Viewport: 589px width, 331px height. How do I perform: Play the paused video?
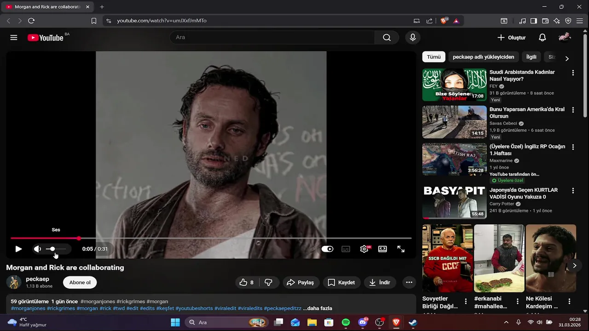pos(18,249)
